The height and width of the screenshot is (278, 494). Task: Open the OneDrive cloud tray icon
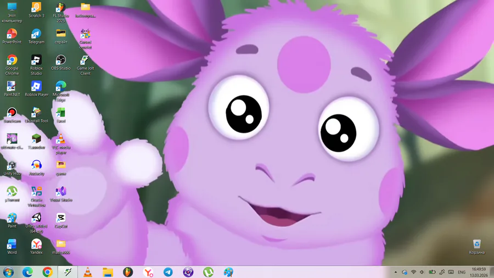click(405, 272)
